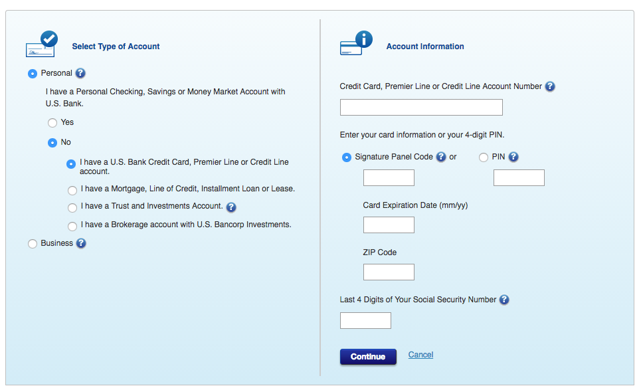This screenshot has width=643, height=392.
Task: Open help icon next to Business
Action: point(81,243)
